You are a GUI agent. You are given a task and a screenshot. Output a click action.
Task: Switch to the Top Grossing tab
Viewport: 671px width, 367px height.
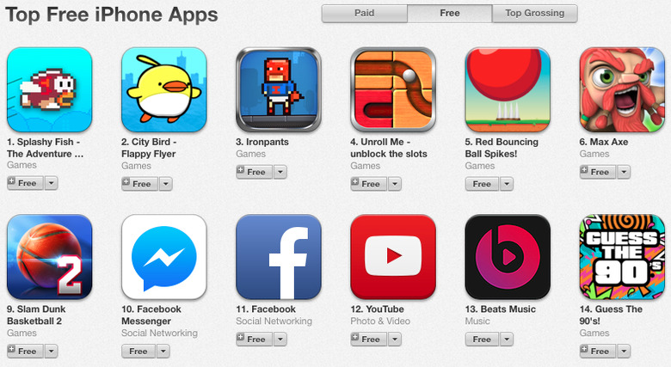pyautogui.click(x=535, y=13)
